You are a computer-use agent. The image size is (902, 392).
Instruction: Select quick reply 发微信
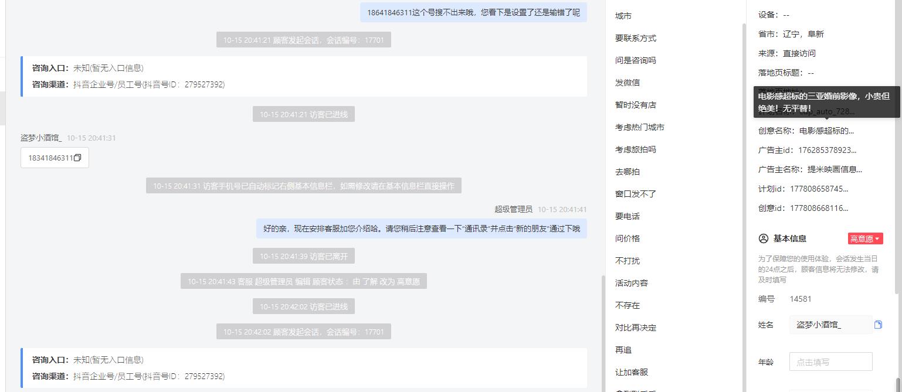[x=628, y=83]
